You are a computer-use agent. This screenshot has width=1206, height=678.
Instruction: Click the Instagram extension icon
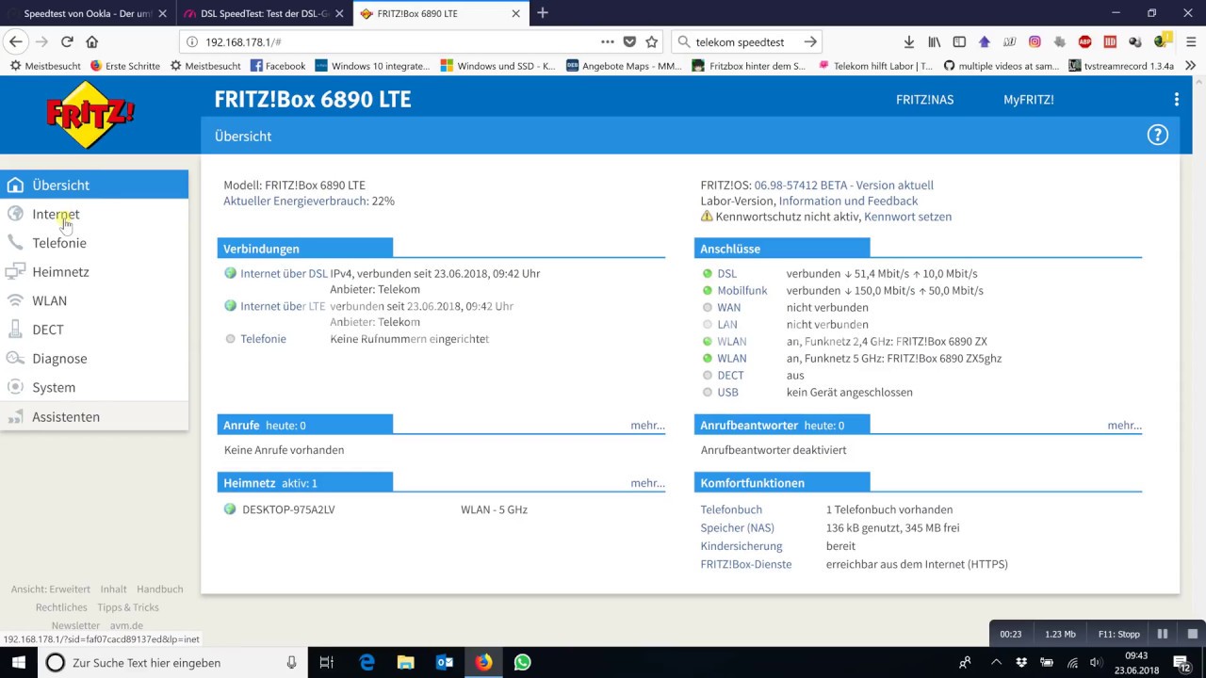1035,41
